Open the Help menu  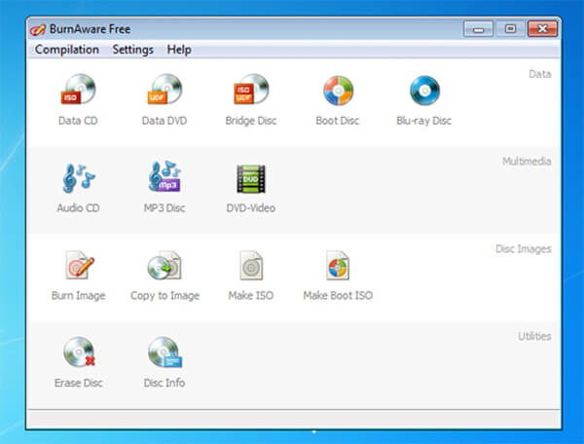point(179,50)
